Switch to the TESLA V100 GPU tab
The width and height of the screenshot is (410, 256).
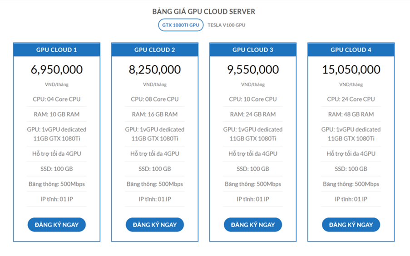[x=226, y=25]
